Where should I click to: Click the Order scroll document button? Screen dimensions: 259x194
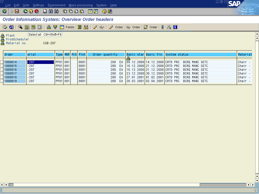coord(151,27)
